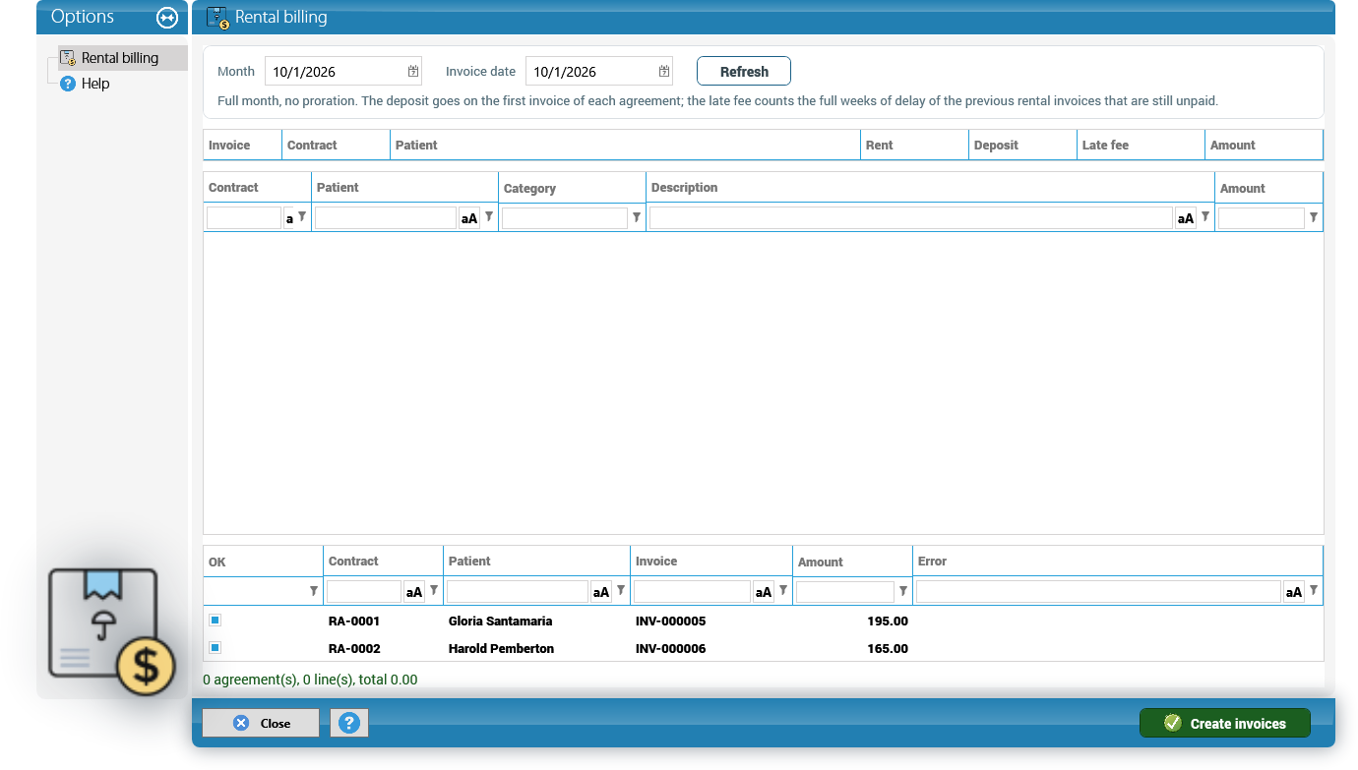Open the calendar picker for Invoice date
Viewport: 1358px width, 770px height.
point(664,72)
